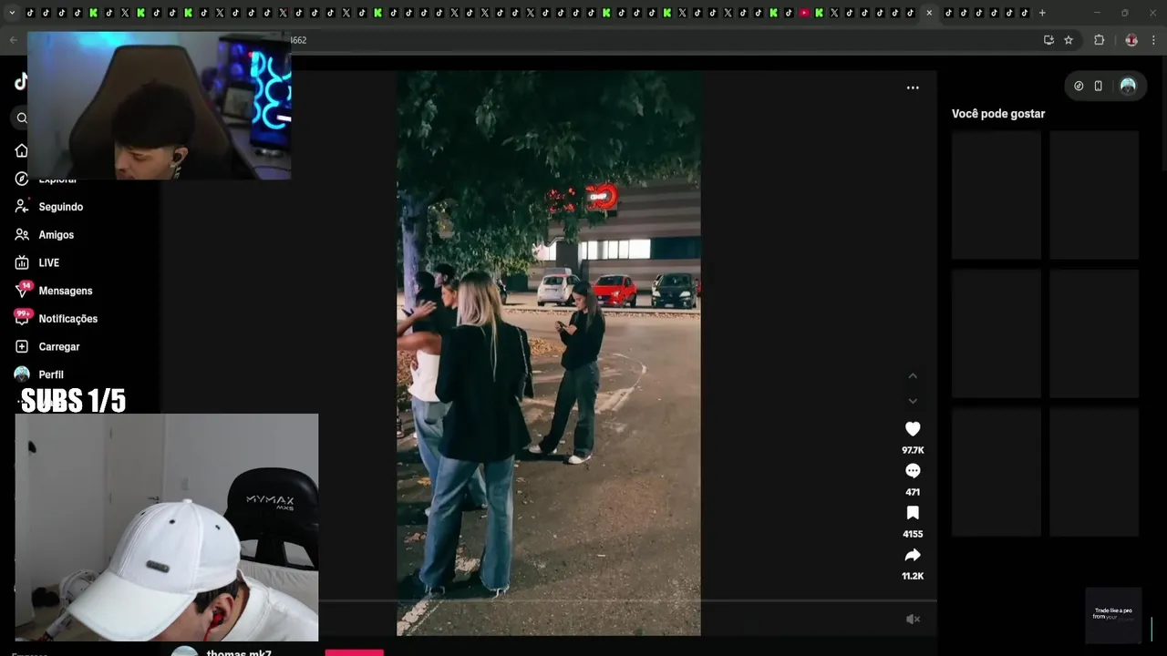
Task: Click the saved count 4155
Action: point(913,534)
